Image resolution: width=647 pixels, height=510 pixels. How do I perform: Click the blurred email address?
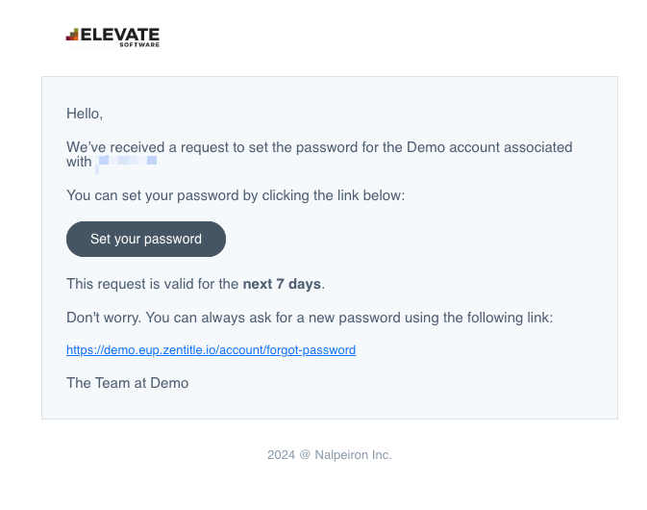click(126, 162)
